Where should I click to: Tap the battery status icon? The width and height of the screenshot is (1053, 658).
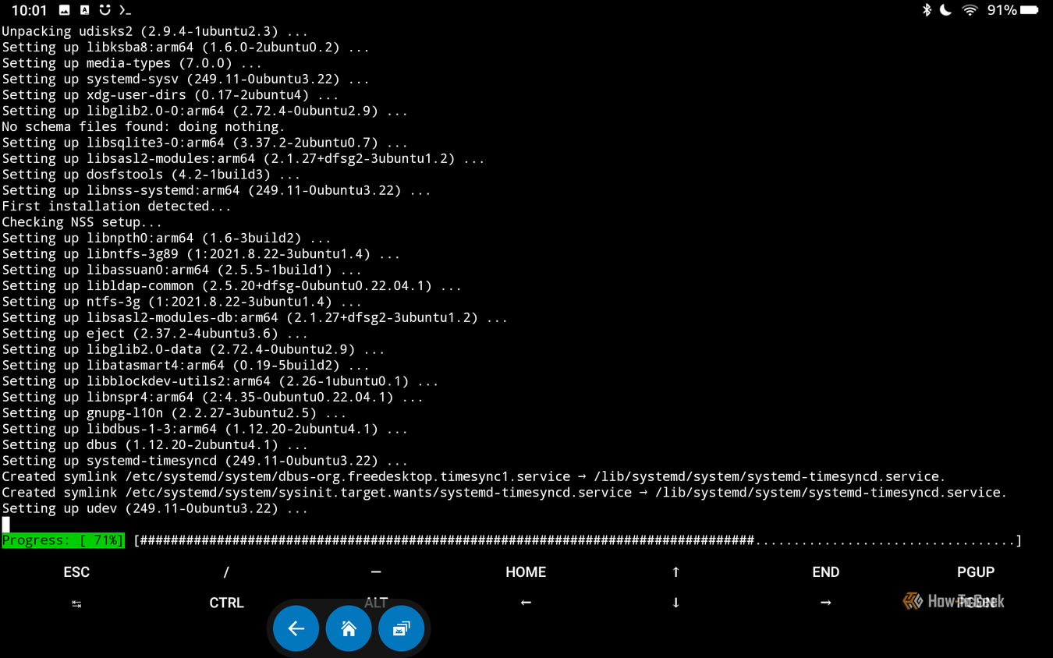(x=1030, y=10)
